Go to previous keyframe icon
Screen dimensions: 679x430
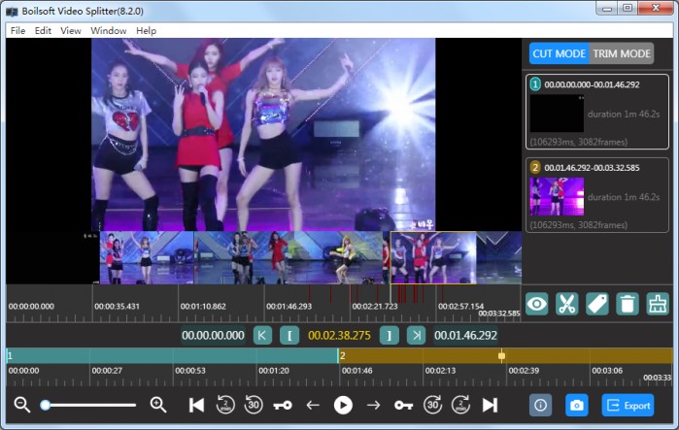[283, 406]
